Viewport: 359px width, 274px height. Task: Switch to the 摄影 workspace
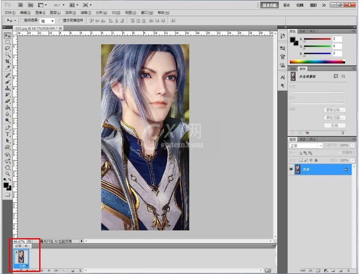pyautogui.click(x=313, y=5)
